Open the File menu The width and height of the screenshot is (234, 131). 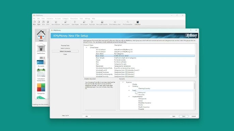click(34, 19)
